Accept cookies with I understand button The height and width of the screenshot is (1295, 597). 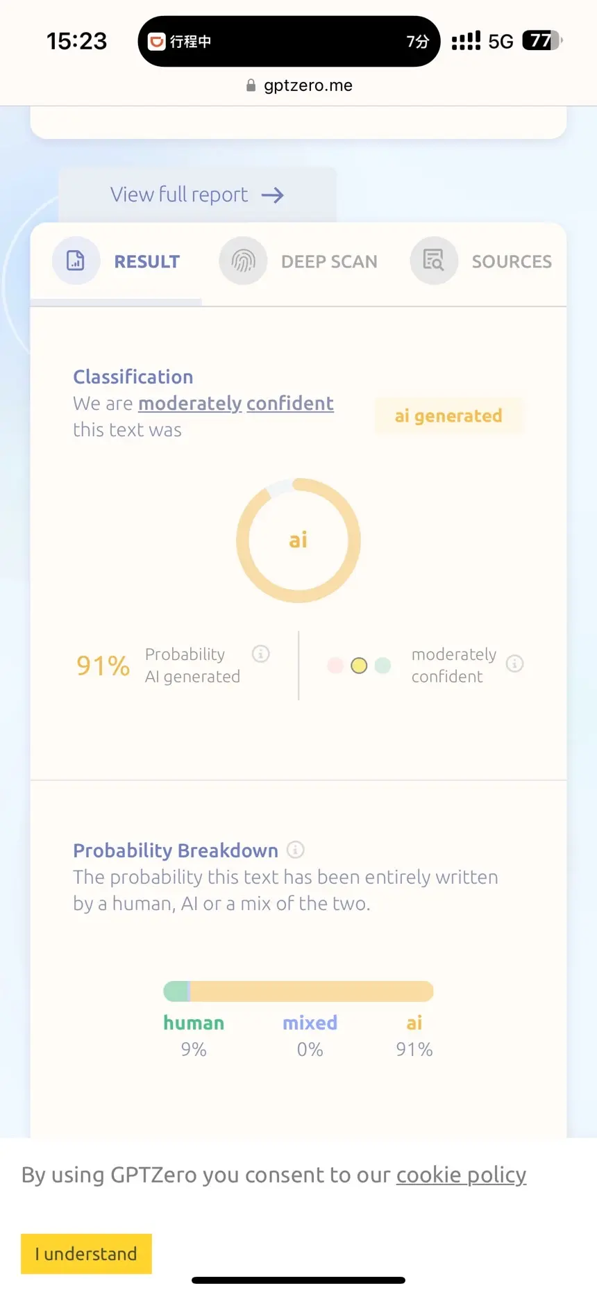[86, 1254]
